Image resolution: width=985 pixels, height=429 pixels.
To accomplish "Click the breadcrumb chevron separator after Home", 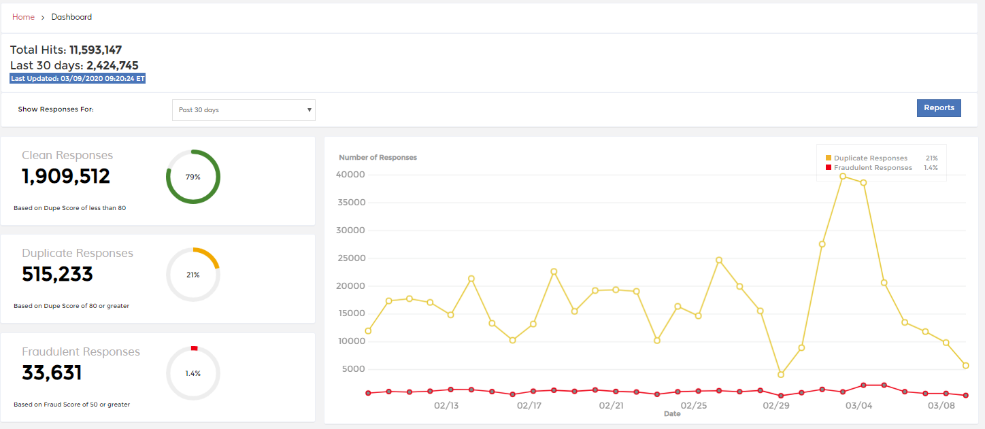I will tap(43, 17).
